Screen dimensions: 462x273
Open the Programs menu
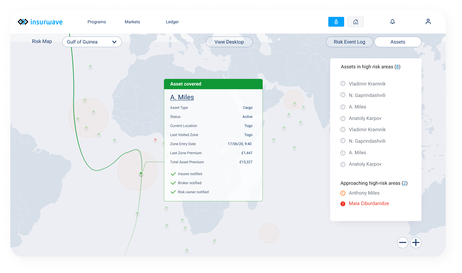[97, 22]
